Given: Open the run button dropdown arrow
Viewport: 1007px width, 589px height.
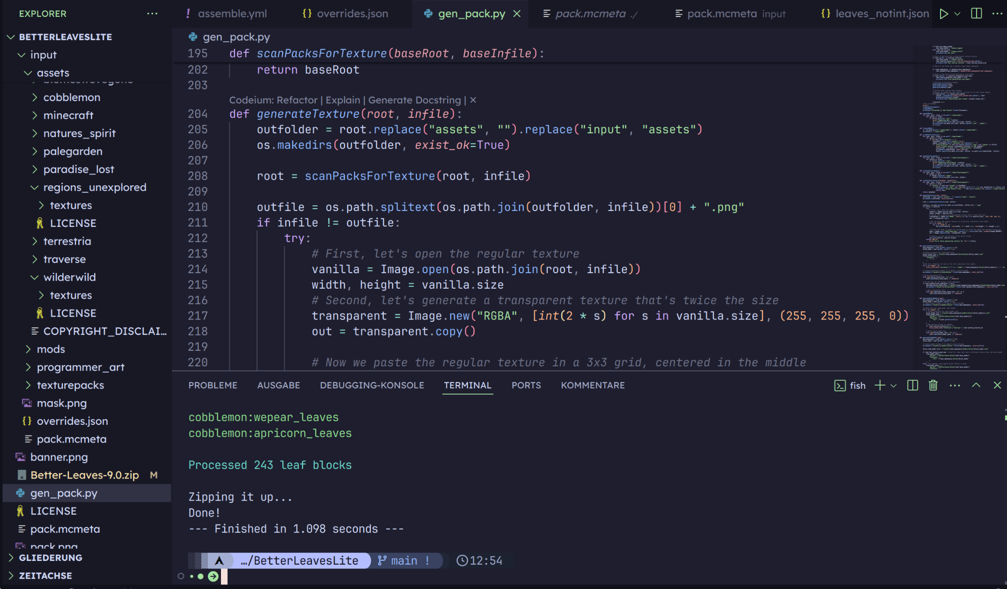Looking at the screenshot, I should pos(957,14).
